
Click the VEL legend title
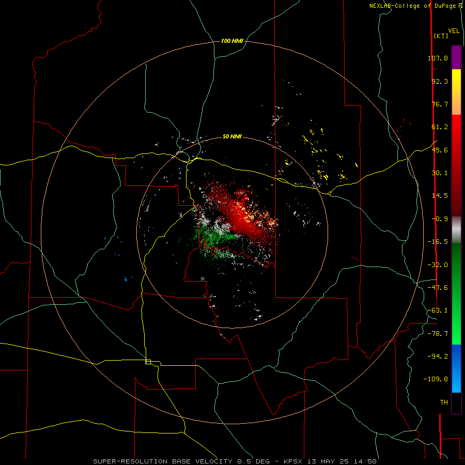coord(454,31)
